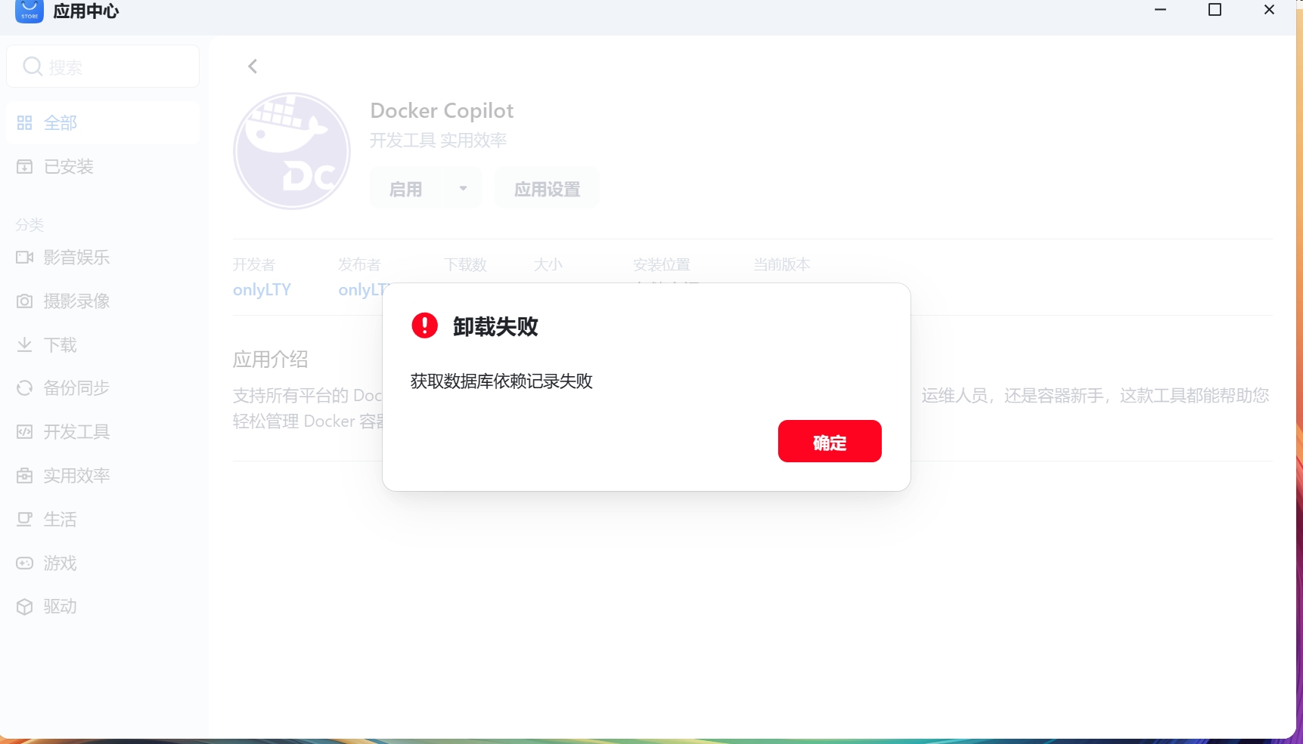Click the red error exclamation icon
Viewport: 1303px width, 744px height.
tap(424, 326)
